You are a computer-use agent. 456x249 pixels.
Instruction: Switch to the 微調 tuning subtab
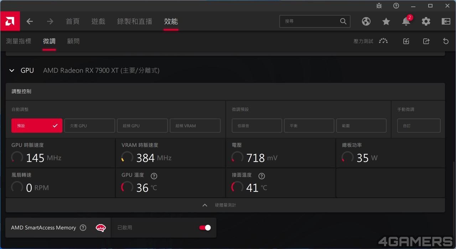49,41
